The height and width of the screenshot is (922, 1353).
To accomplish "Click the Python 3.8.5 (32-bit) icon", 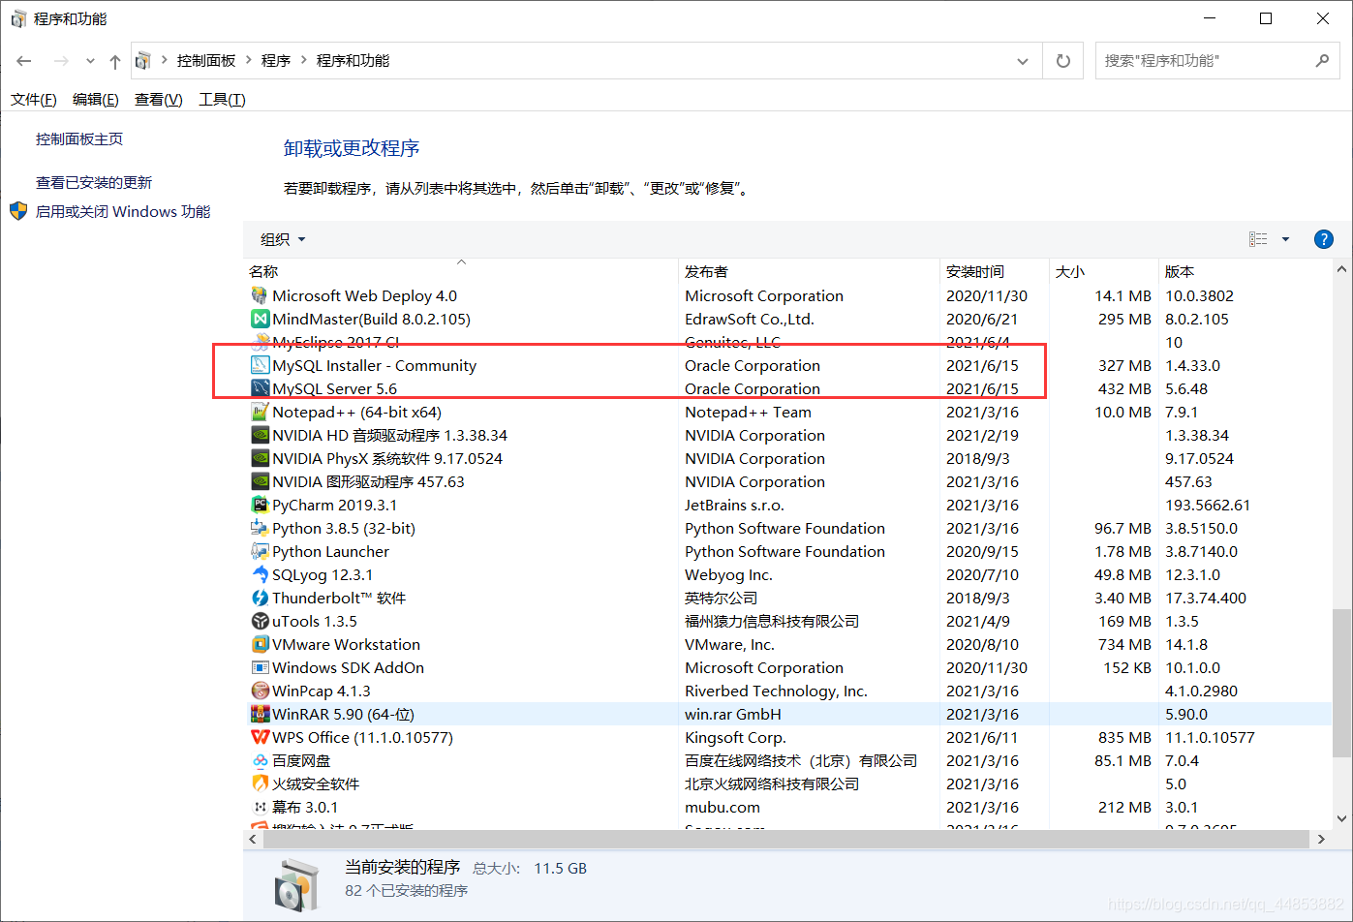I will (x=260, y=528).
